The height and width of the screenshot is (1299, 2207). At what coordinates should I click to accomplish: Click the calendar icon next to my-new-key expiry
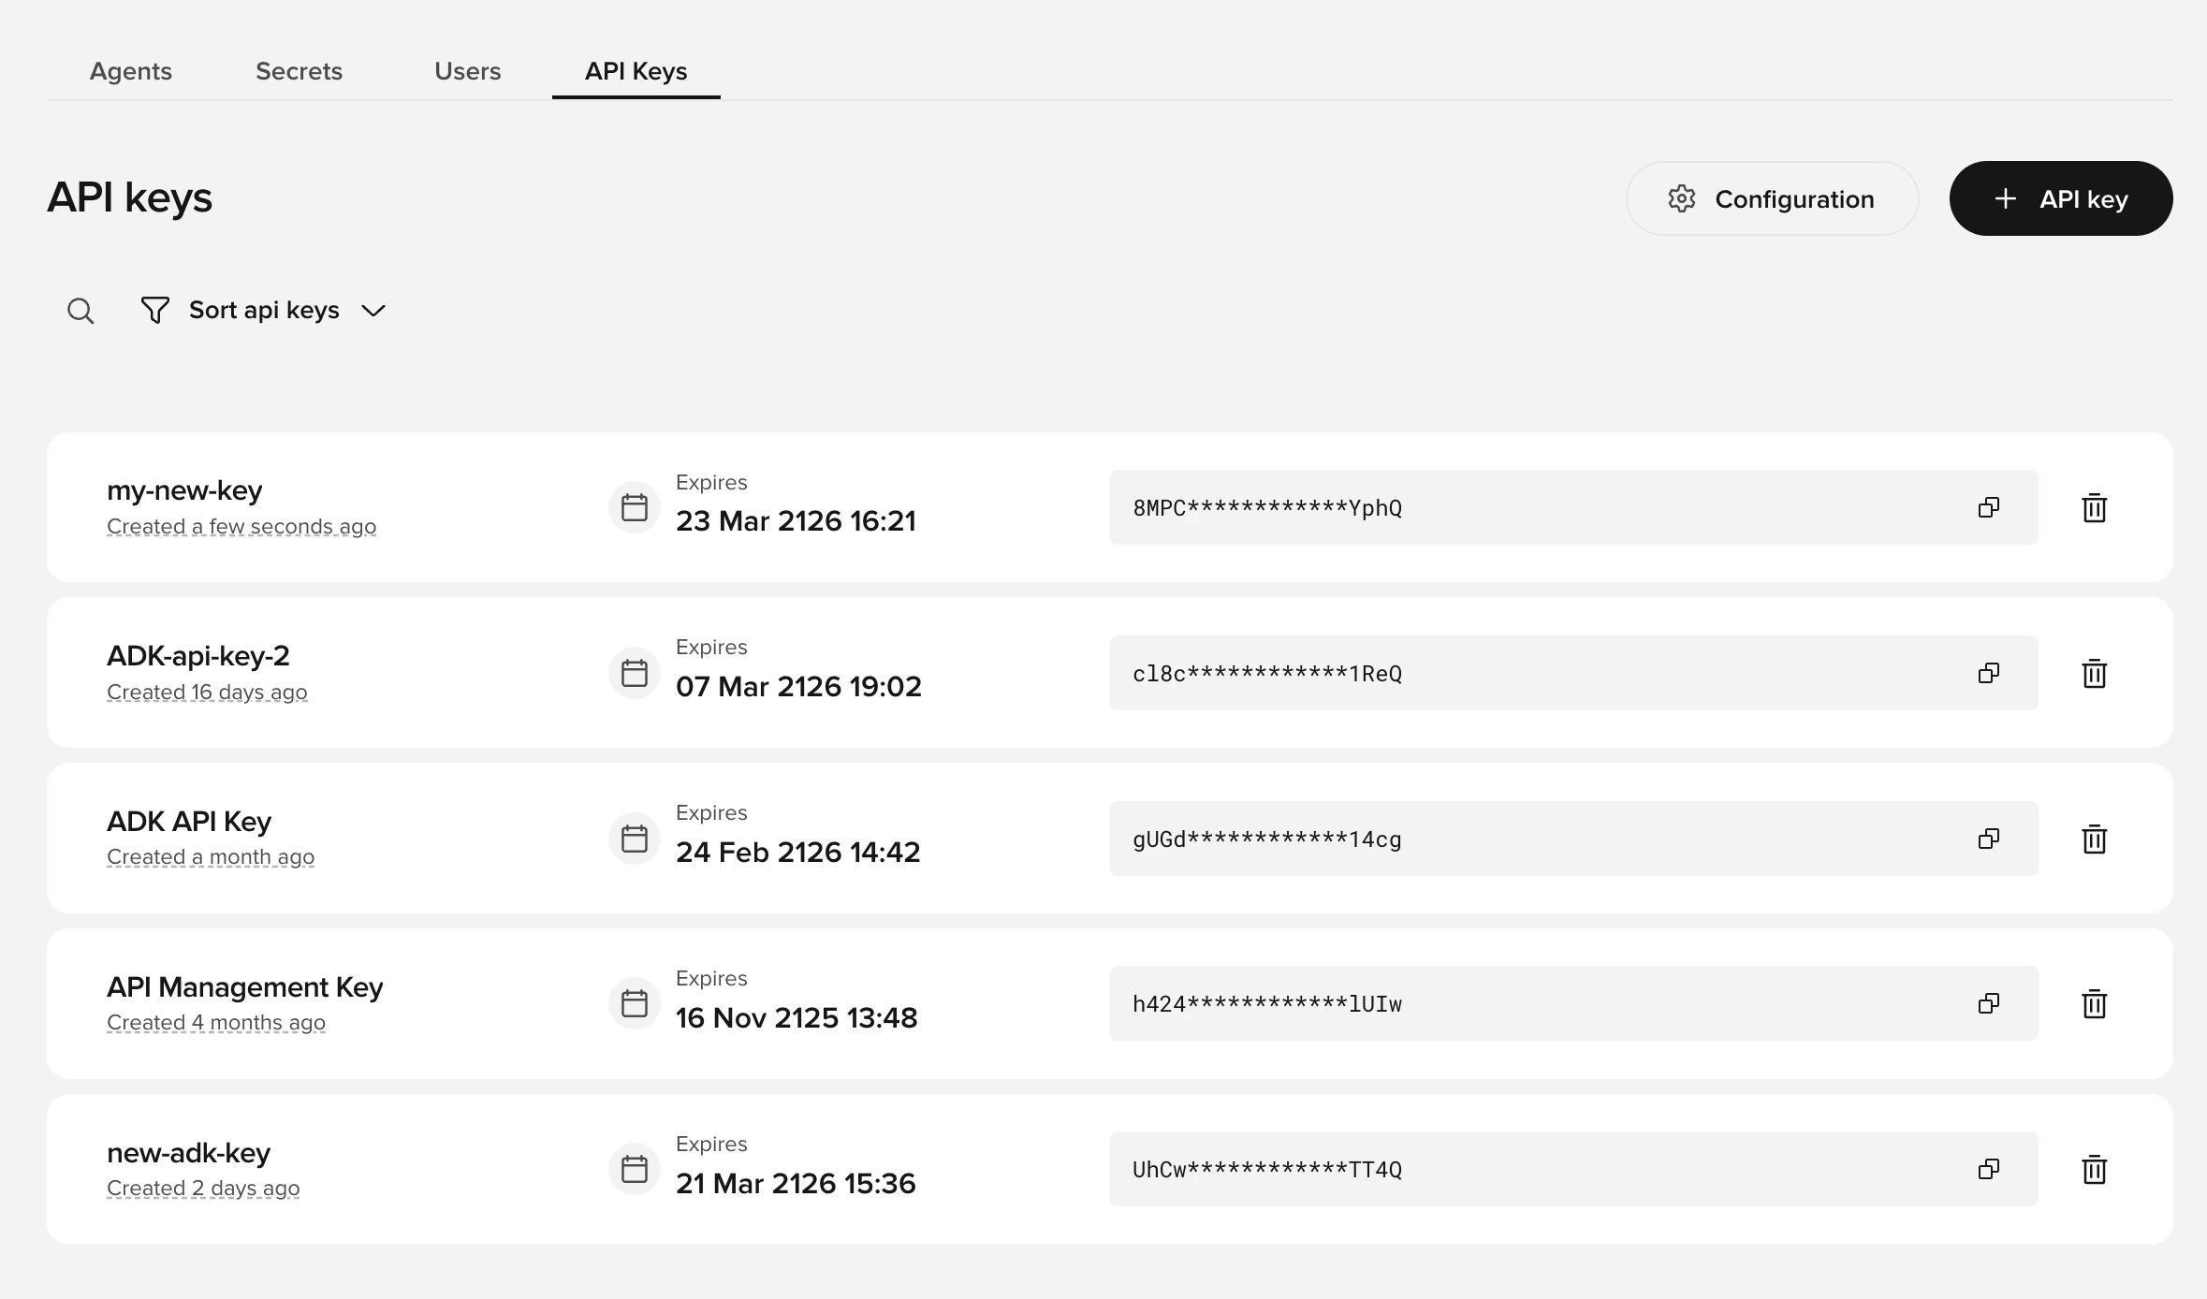634,506
